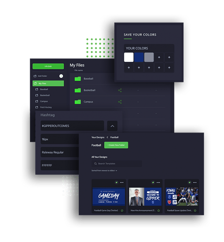The height and width of the screenshot is (242, 224).
Task: Open the three-dot menu on New Hire Announcement card
Action: point(158,183)
